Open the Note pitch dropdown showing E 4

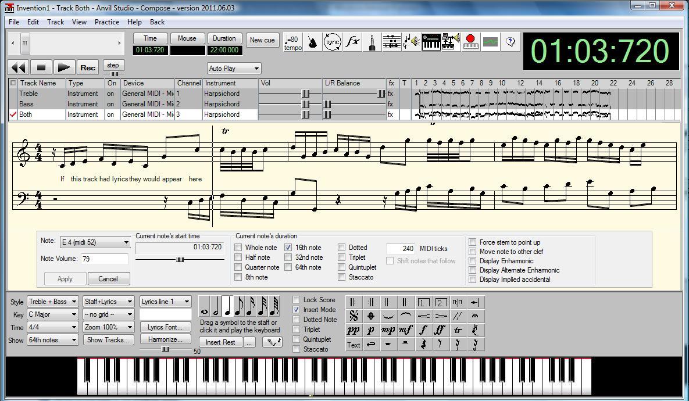coord(95,242)
